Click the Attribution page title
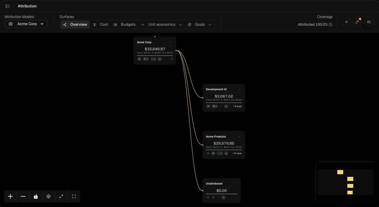Image resolution: width=379 pixels, height=207 pixels. click(x=27, y=6)
